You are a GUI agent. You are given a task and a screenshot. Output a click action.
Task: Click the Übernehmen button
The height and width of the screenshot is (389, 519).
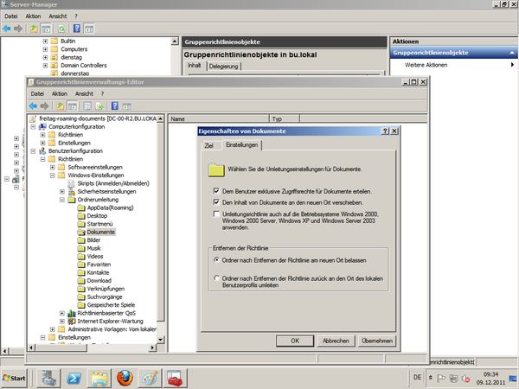(377, 341)
